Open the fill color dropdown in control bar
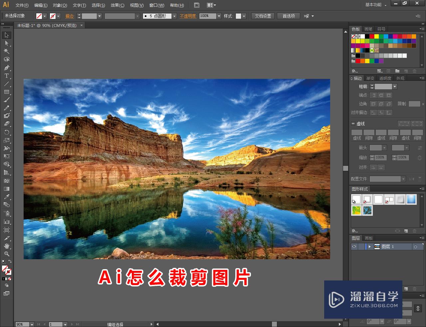The height and width of the screenshot is (327, 426). pos(45,16)
